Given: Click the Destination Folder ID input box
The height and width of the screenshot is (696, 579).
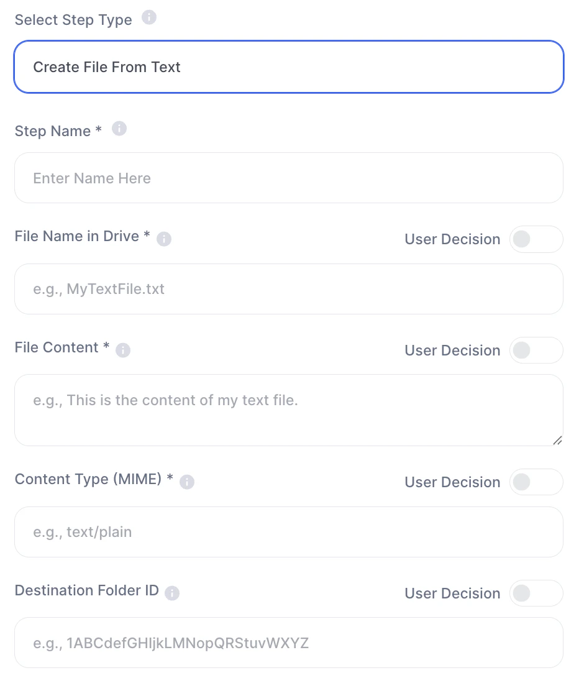Looking at the screenshot, I should pyautogui.click(x=289, y=643).
